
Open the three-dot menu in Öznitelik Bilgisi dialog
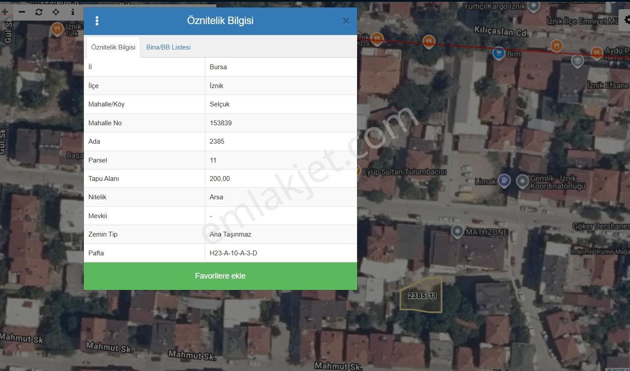(x=97, y=21)
